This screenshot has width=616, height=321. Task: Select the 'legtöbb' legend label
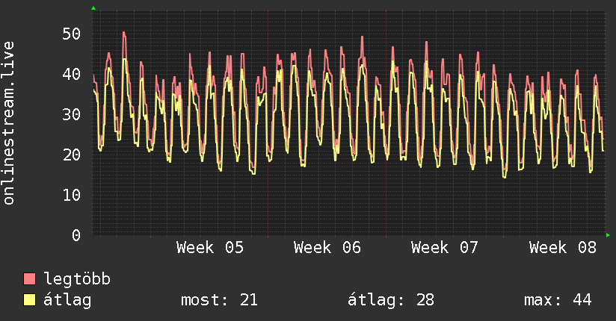tap(77, 279)
